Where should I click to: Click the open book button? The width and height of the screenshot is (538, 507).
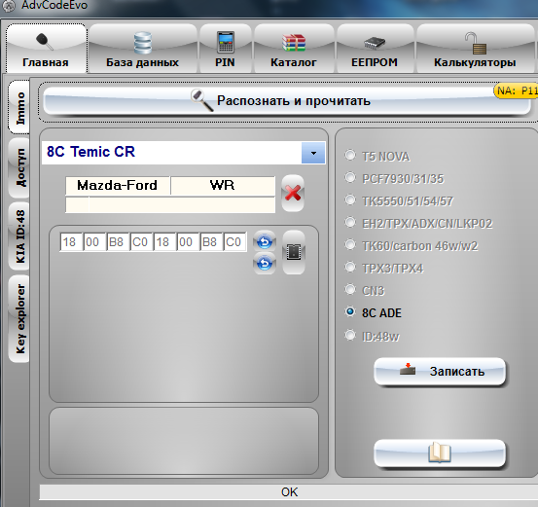[x=440, y=453]
